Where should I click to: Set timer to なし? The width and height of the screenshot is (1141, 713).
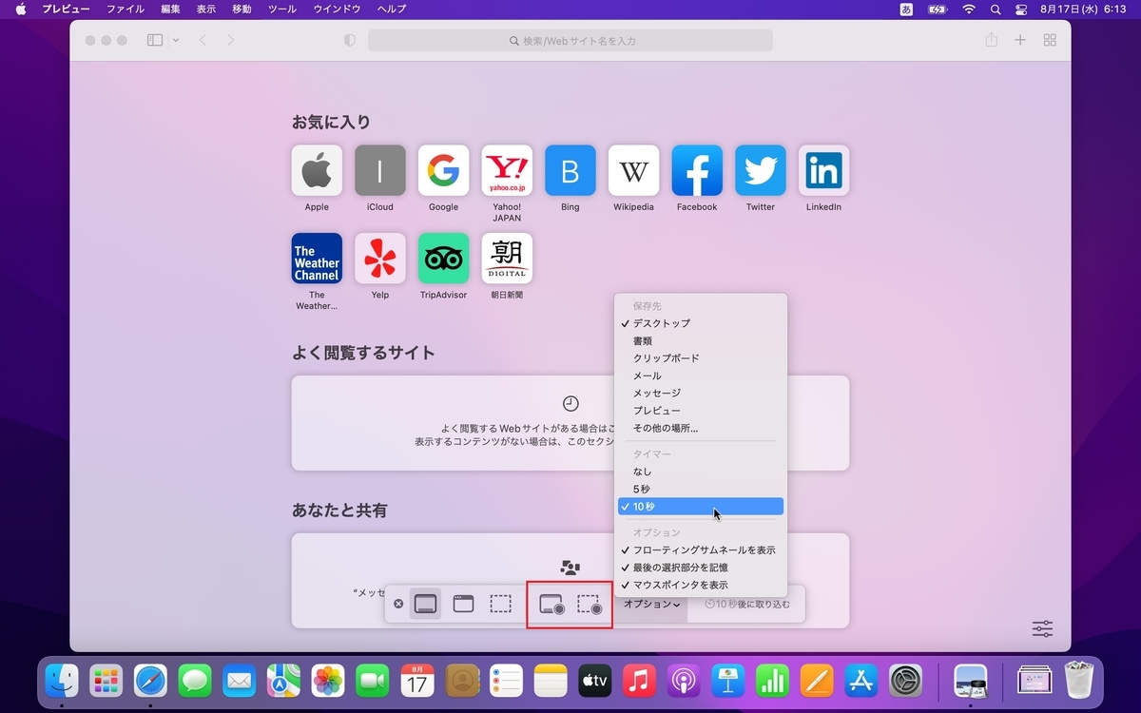pos(701,472)
